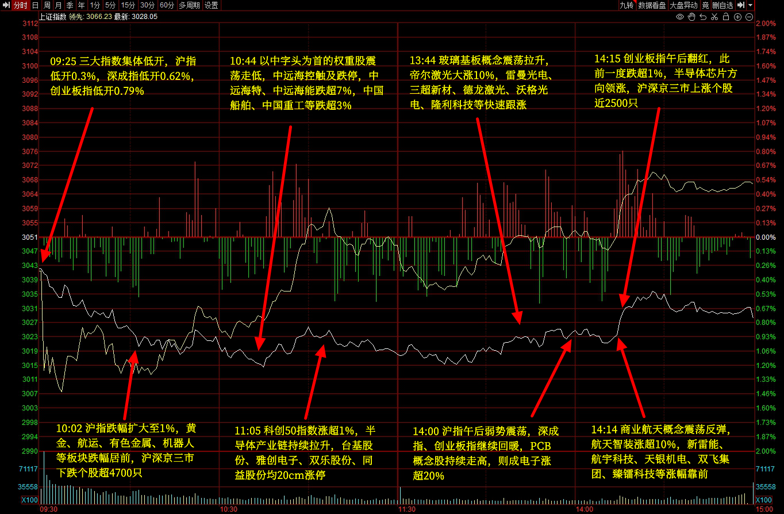Image resolution: width=784 pixels, height=514 pixels.
Task: Open the 多周期 multi-period view
Action: click(x=189, y=5)
